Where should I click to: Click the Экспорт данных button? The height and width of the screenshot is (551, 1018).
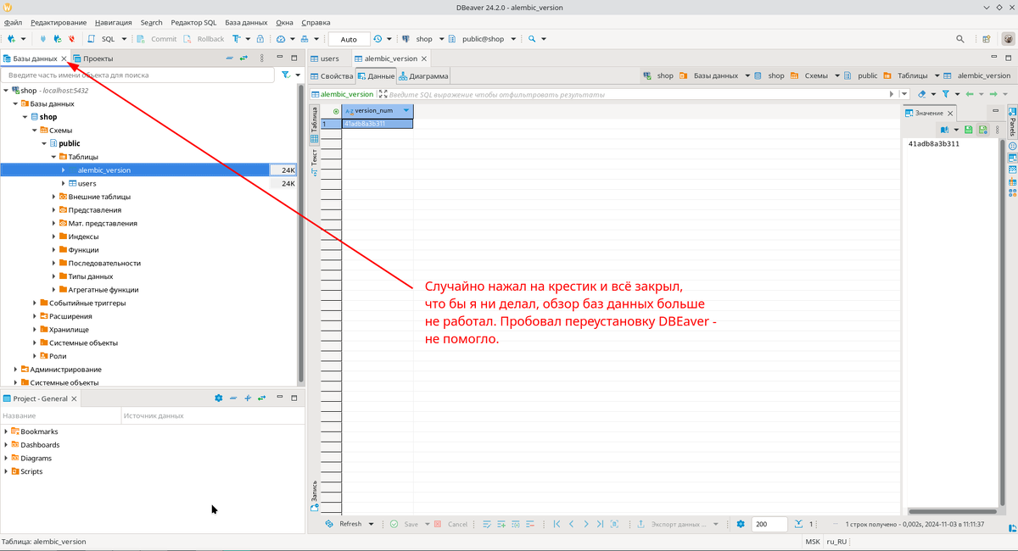672,524
